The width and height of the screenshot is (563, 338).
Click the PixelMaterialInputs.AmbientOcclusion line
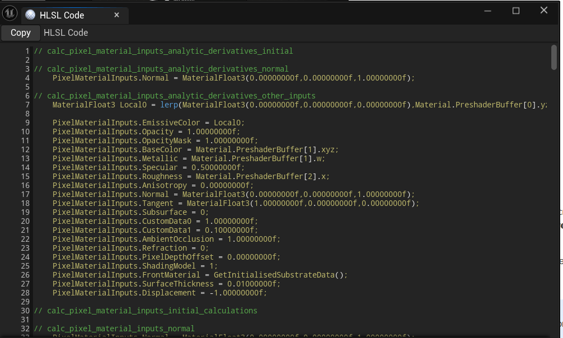coord(166,239)
